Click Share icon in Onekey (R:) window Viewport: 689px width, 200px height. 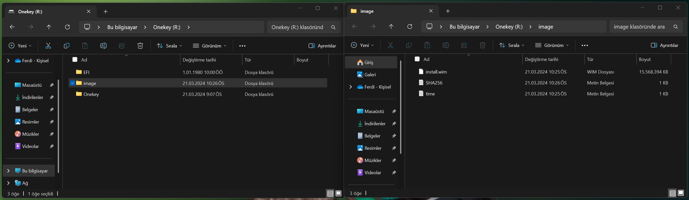[x=122, y=46]
